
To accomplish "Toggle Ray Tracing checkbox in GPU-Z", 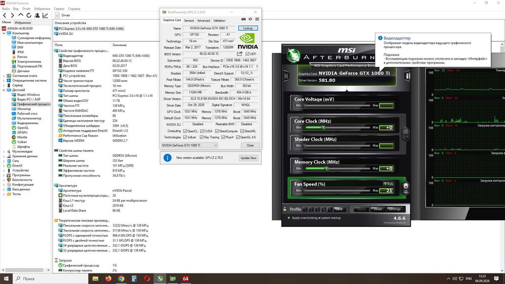I will (x=201, y=137).
